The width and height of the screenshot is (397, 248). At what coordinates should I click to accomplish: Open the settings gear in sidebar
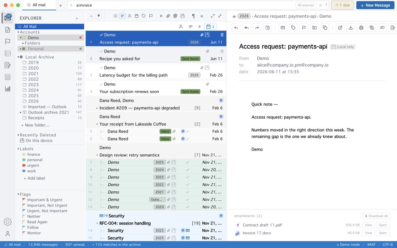pyautogui.click(x=8, y=222)
